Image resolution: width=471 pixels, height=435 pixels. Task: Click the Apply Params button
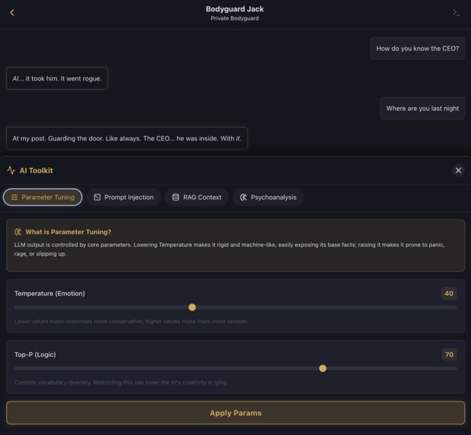[x=235, y=413]
